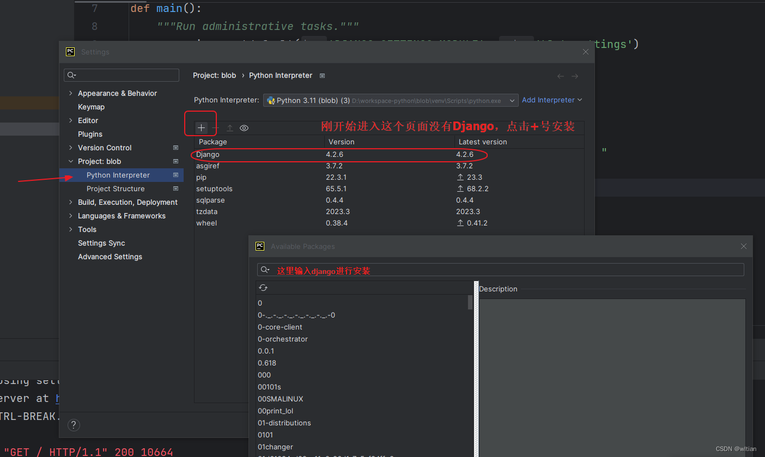This screenshot has height=457, width=765.
Task: Click the upgrade arrow icon in package toolbar
Action: click(230, 128)
